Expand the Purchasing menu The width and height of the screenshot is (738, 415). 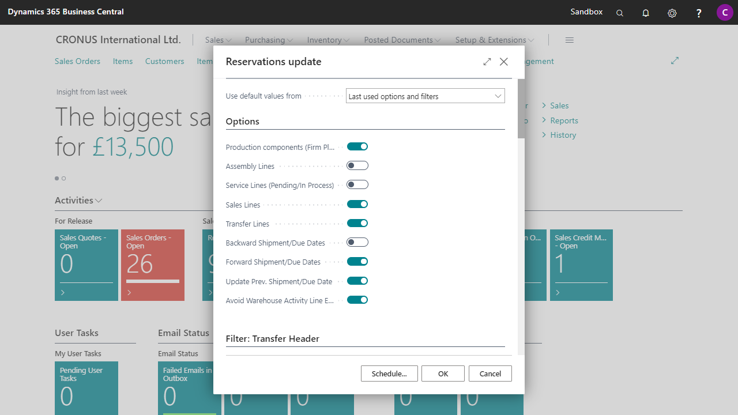tap(269, 40)
